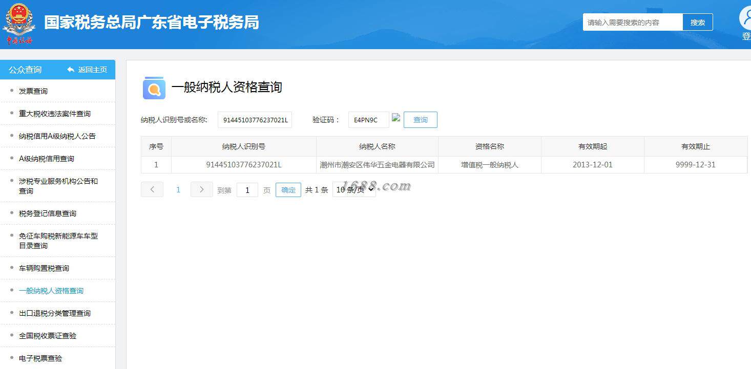Click the 查询 query button
Image resolution: width=751 pixels, height=369 pixels.
click(421, 120)
